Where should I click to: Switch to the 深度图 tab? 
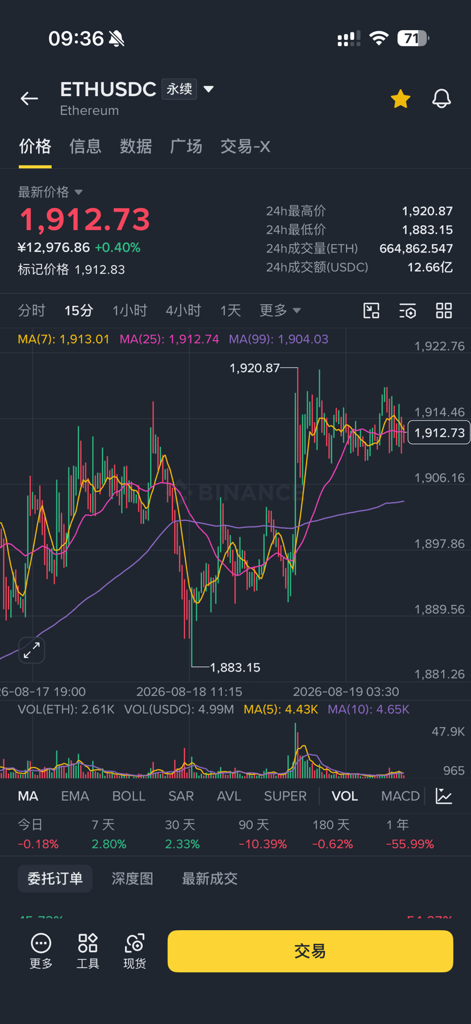pyautogui.click(x=132, y=878)
